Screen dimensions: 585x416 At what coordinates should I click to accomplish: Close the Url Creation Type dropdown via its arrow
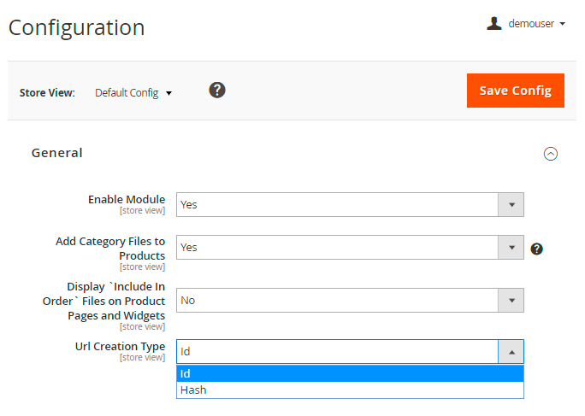511,352
